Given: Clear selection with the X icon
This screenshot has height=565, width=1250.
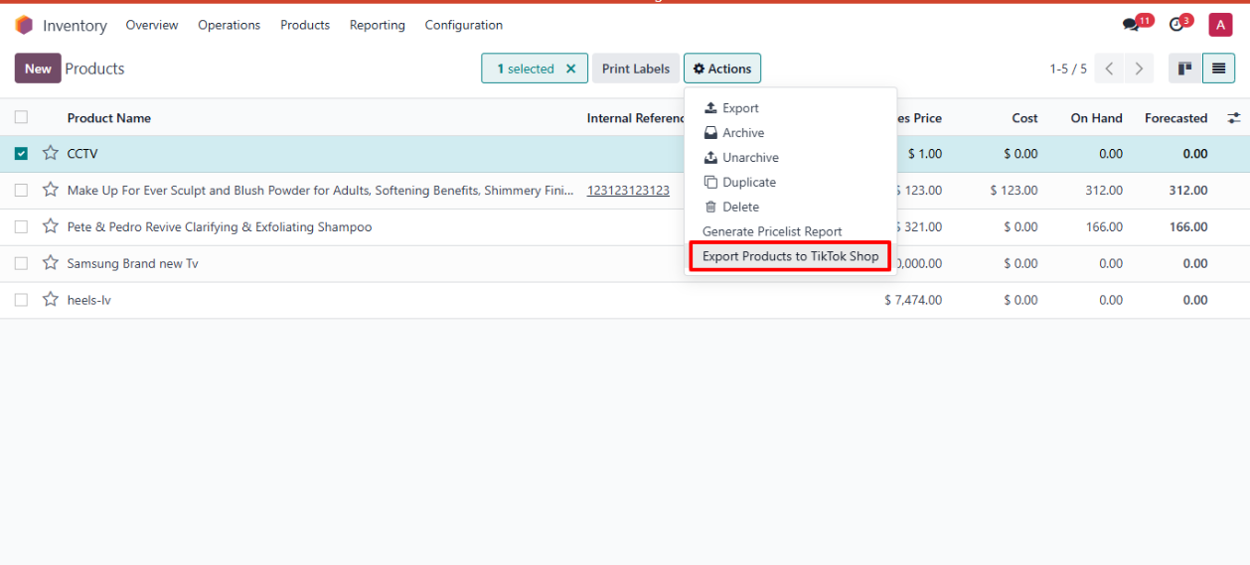Looking at the screenshot, I should (x=570, y=69).
